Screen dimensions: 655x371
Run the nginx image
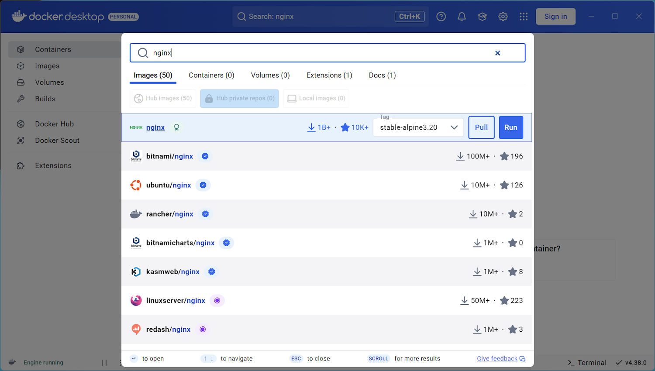click(511, 127)
